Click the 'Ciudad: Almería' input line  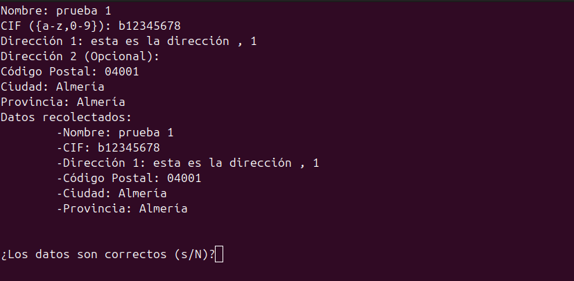coord(53,87)
